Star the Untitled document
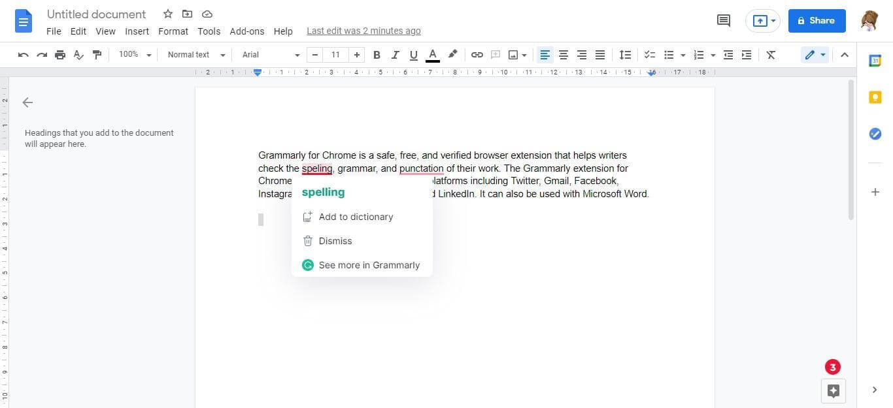 168,14
